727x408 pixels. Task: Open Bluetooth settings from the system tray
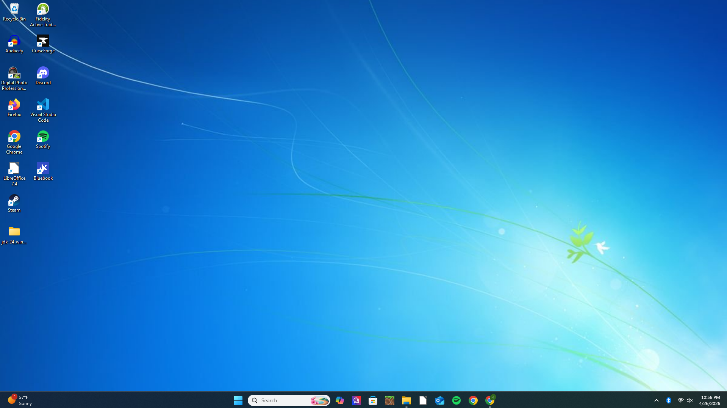(x=668, y=400)
